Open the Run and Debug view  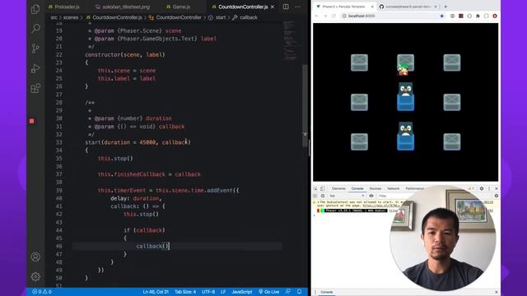[x=35, y=68]
